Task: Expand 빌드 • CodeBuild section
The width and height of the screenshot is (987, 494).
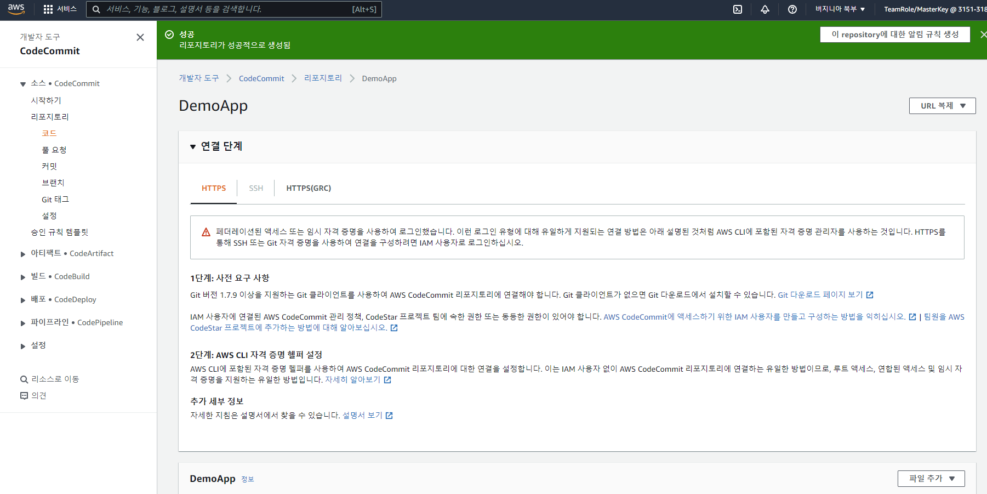Action: pos(23,277)
